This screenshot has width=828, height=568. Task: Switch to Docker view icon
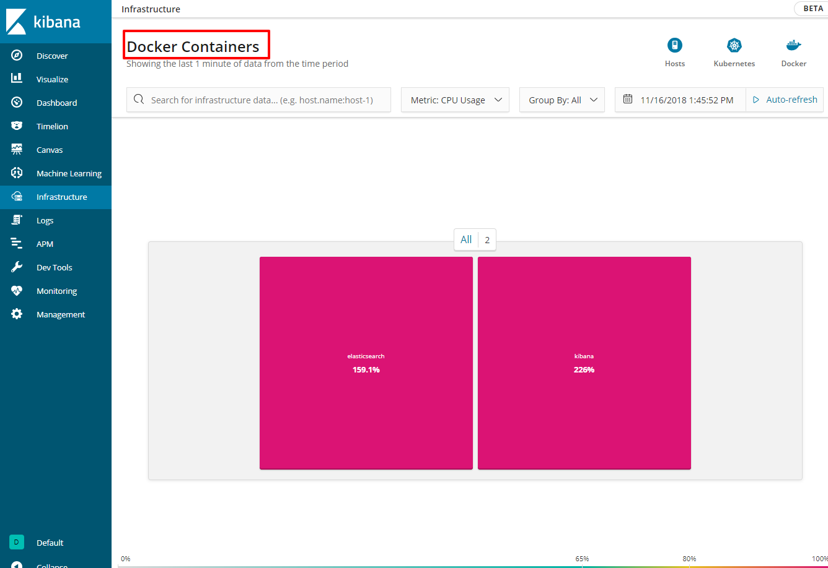coord(794,45)
